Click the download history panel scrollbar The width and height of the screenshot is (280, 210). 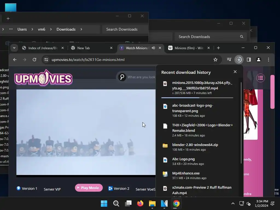(x=241, y=123)
